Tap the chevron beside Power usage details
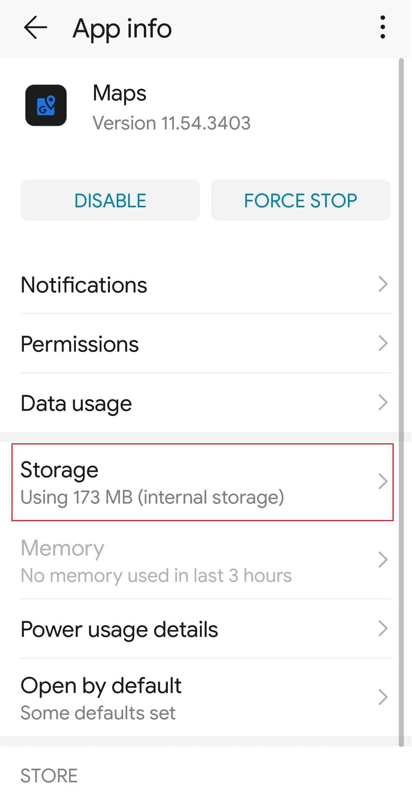412x798 pixels. point(383,628)
